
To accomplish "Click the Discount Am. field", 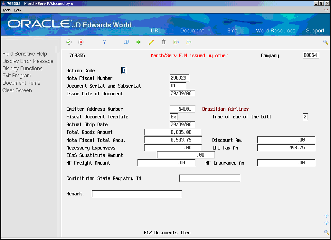I will [x=286, y=140].
